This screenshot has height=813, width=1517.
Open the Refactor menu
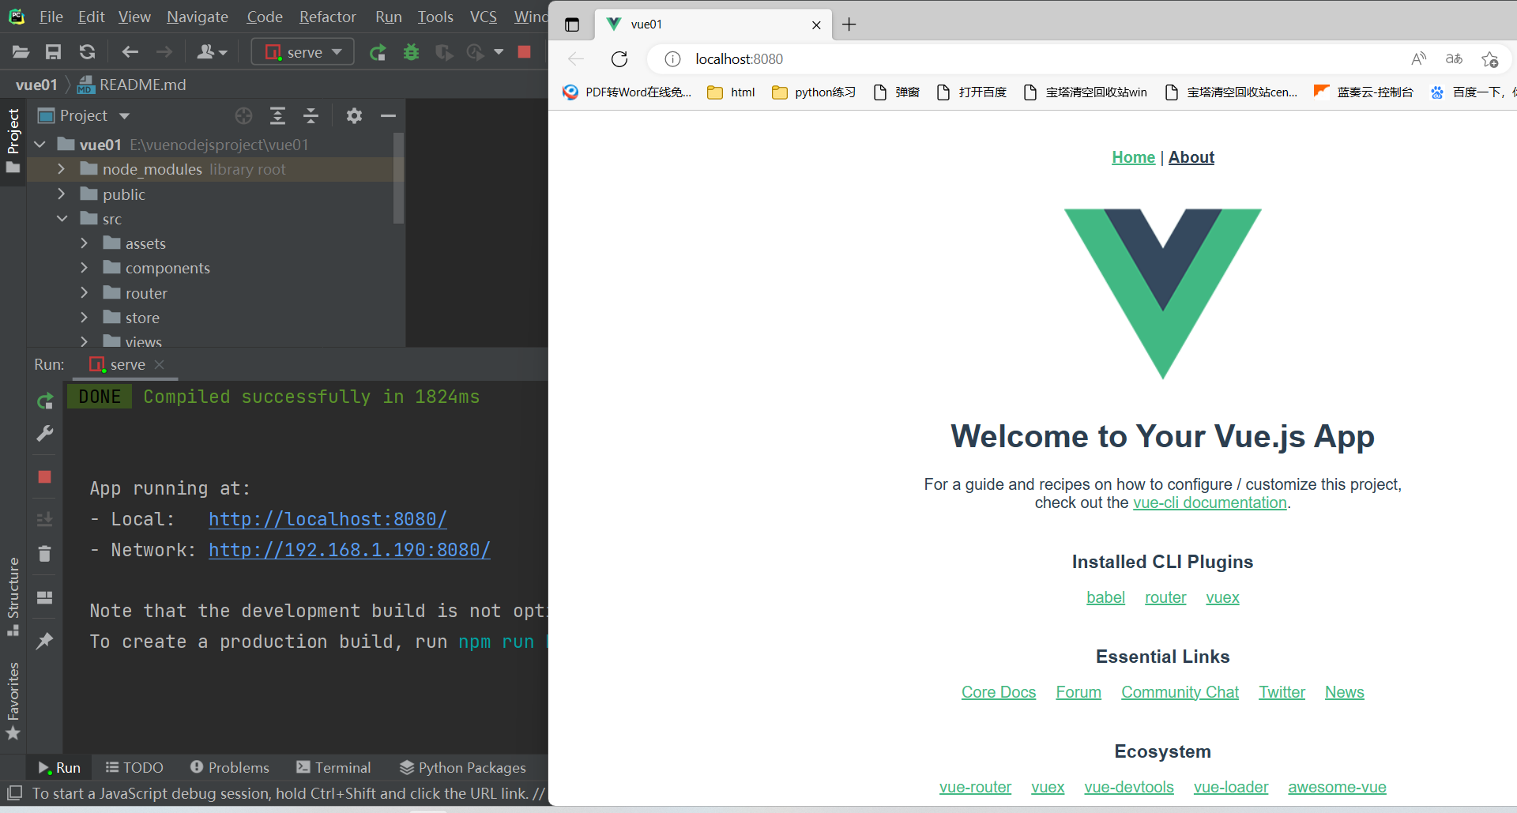tap(328, 17)
